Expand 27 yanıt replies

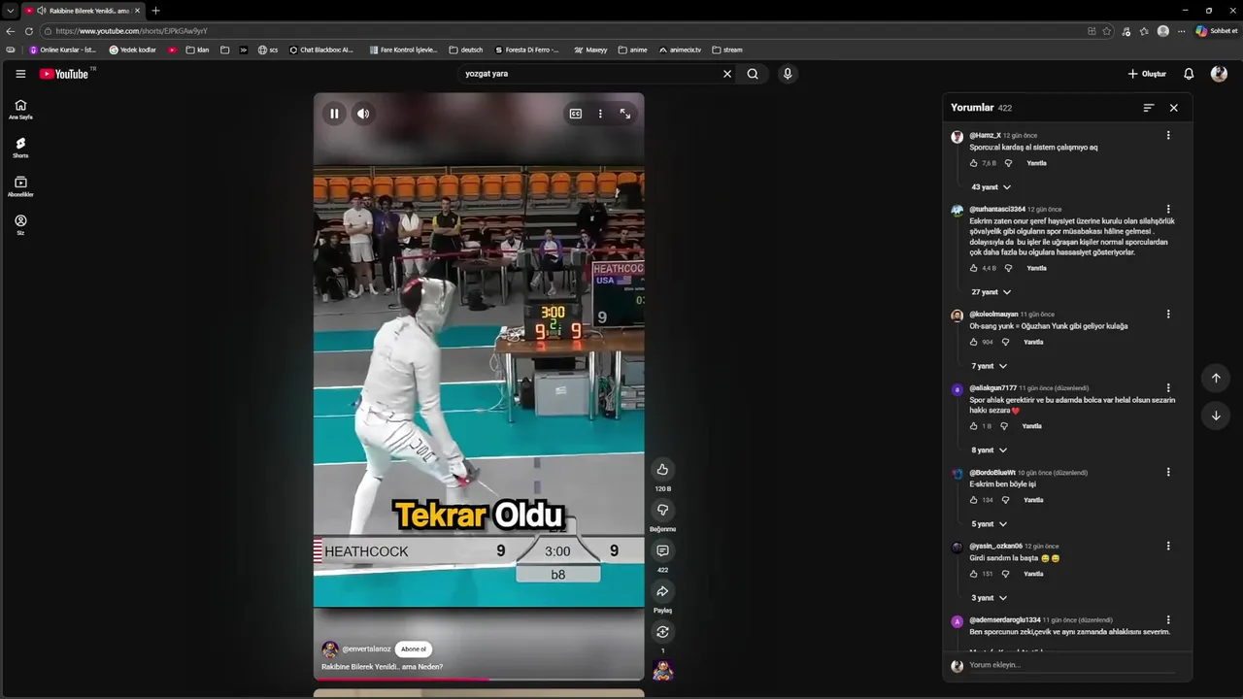(991, 292)
